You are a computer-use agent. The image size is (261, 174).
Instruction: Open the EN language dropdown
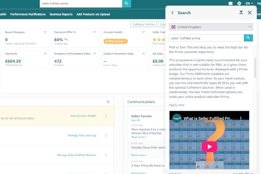249,3
